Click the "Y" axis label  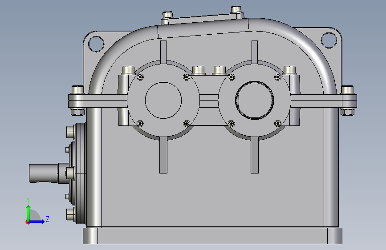click(x=28, y=200)
